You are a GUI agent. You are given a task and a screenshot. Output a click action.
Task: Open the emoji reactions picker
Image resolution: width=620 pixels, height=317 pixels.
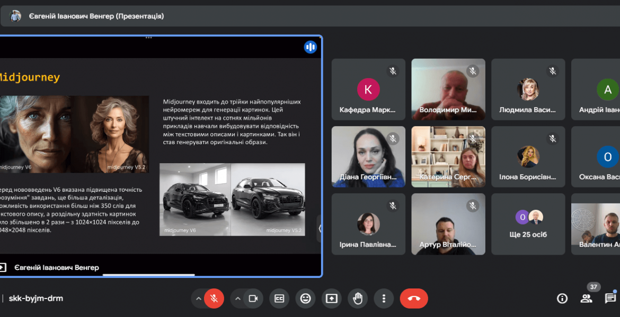click(x=305, y=299)
